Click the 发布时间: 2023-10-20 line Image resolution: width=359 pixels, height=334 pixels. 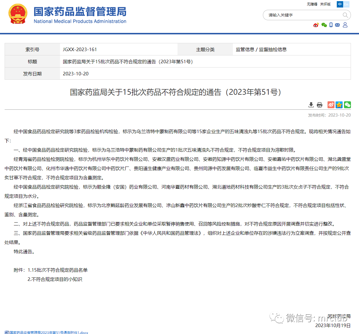coord(329,115)
